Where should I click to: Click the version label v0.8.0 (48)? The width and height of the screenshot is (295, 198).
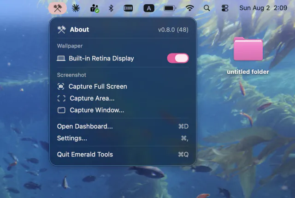click(173, 30)
